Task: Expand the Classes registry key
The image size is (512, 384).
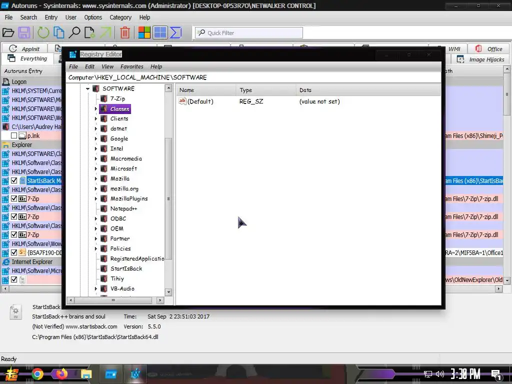Action: click(95, 108)
